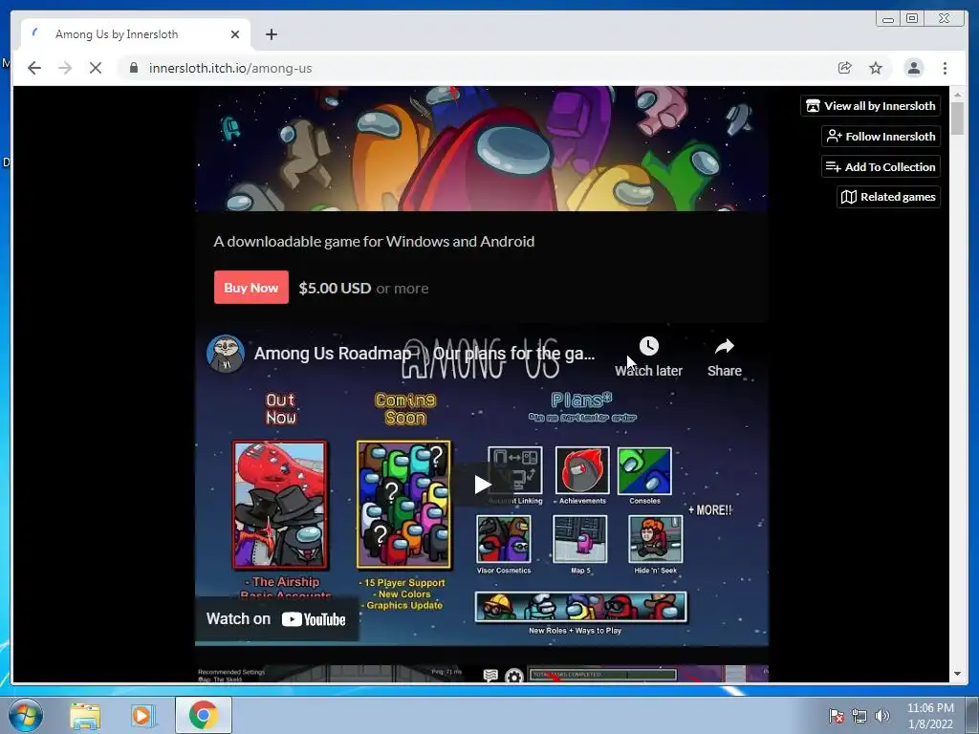The width and height of the screenshot is (979, 734).
Task: Open Windows Media Player taskbar icon
Action: click(x=142, y=716)
